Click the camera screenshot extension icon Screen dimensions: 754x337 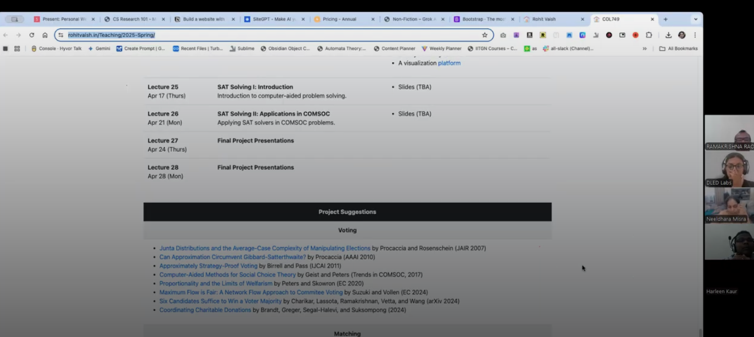(x=503, y=35)
